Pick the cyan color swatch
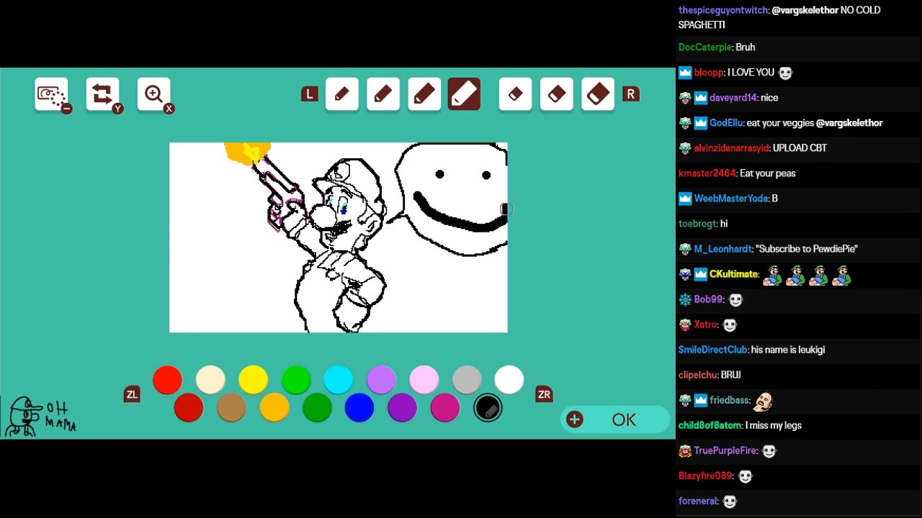Image resolution: width=922 pixels, height=518 pixels. click(339, 380)
